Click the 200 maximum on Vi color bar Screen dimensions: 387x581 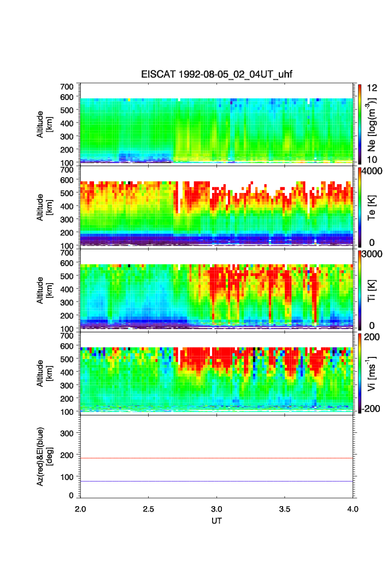372,337
